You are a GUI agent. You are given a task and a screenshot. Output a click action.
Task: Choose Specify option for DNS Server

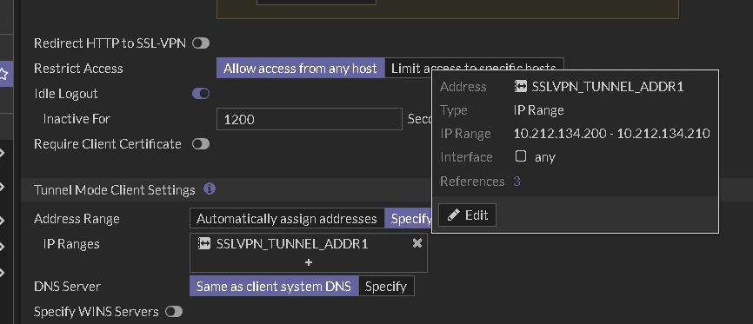(x=386, y=287)
